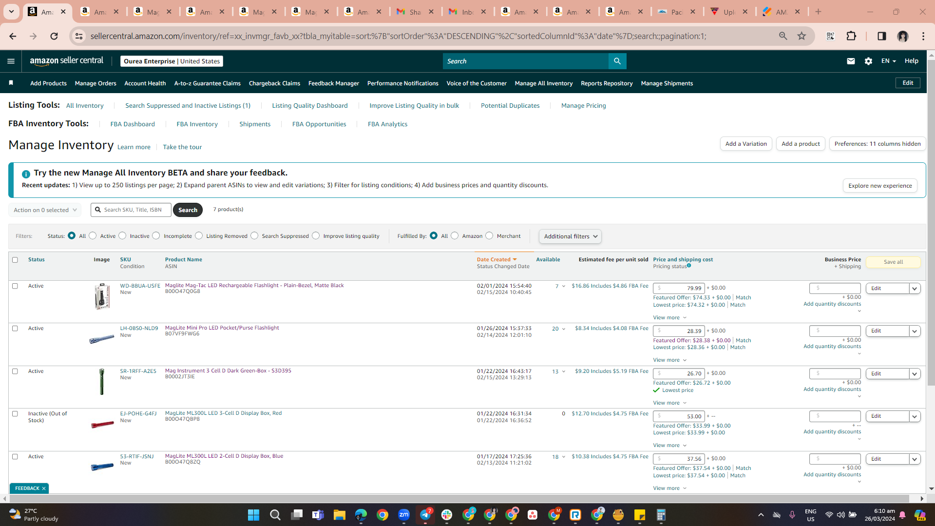The width and height of the screenshot is (935, 526).
Task: Open File Explorer from the taskbar
Action: pyautogui.click(x=340, y=515)
